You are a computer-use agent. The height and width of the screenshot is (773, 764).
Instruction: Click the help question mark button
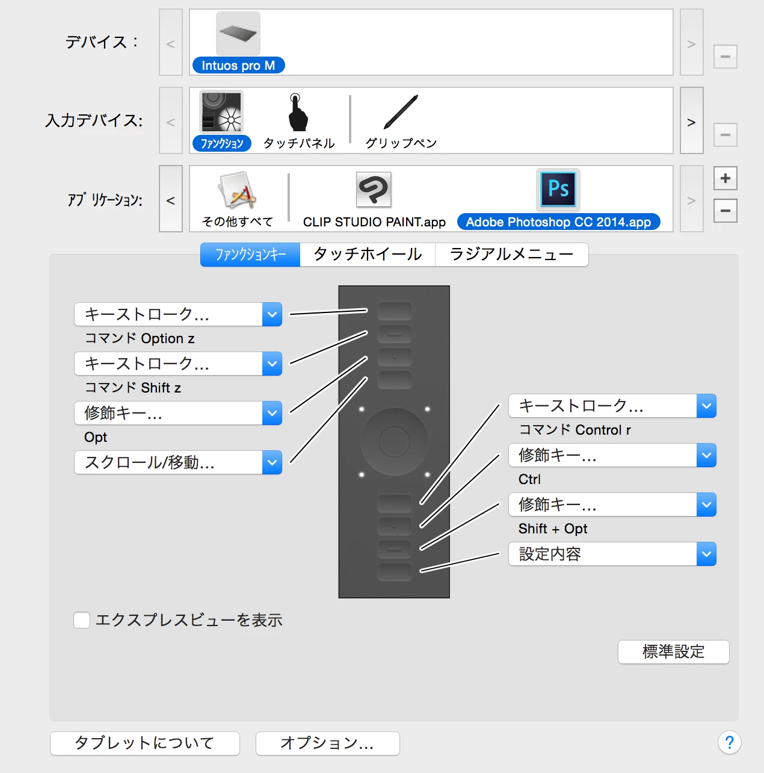(x=729, y=742)
